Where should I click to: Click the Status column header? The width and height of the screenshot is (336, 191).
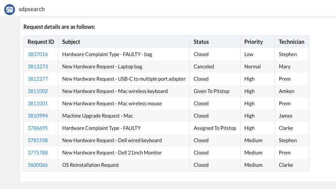coord(201,42)
